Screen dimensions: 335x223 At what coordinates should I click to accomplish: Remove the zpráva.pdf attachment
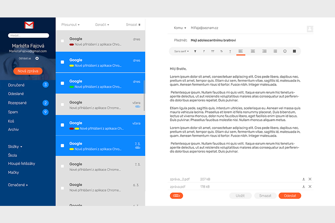point(310,187)
